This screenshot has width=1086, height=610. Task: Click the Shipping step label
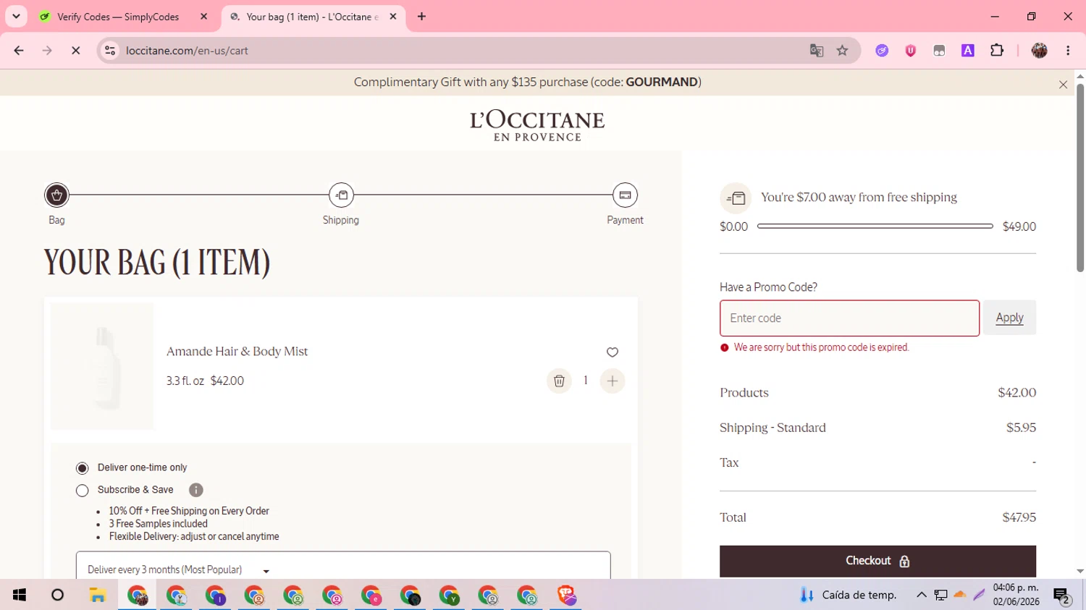point(341,220)
